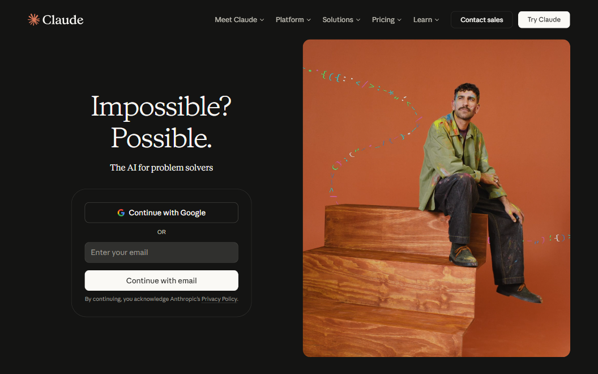The height and width of the screenshot is (374, 598).
Task: Open the Pricing dropdown chevron
Action: (x=399, y=20)
